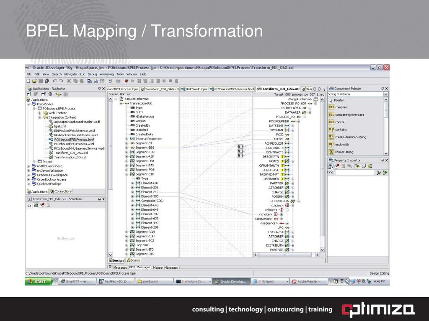The image size is (429, 321).
Task: Open Adobe Reader from the taskbar
Action: [x=308, y=281]
